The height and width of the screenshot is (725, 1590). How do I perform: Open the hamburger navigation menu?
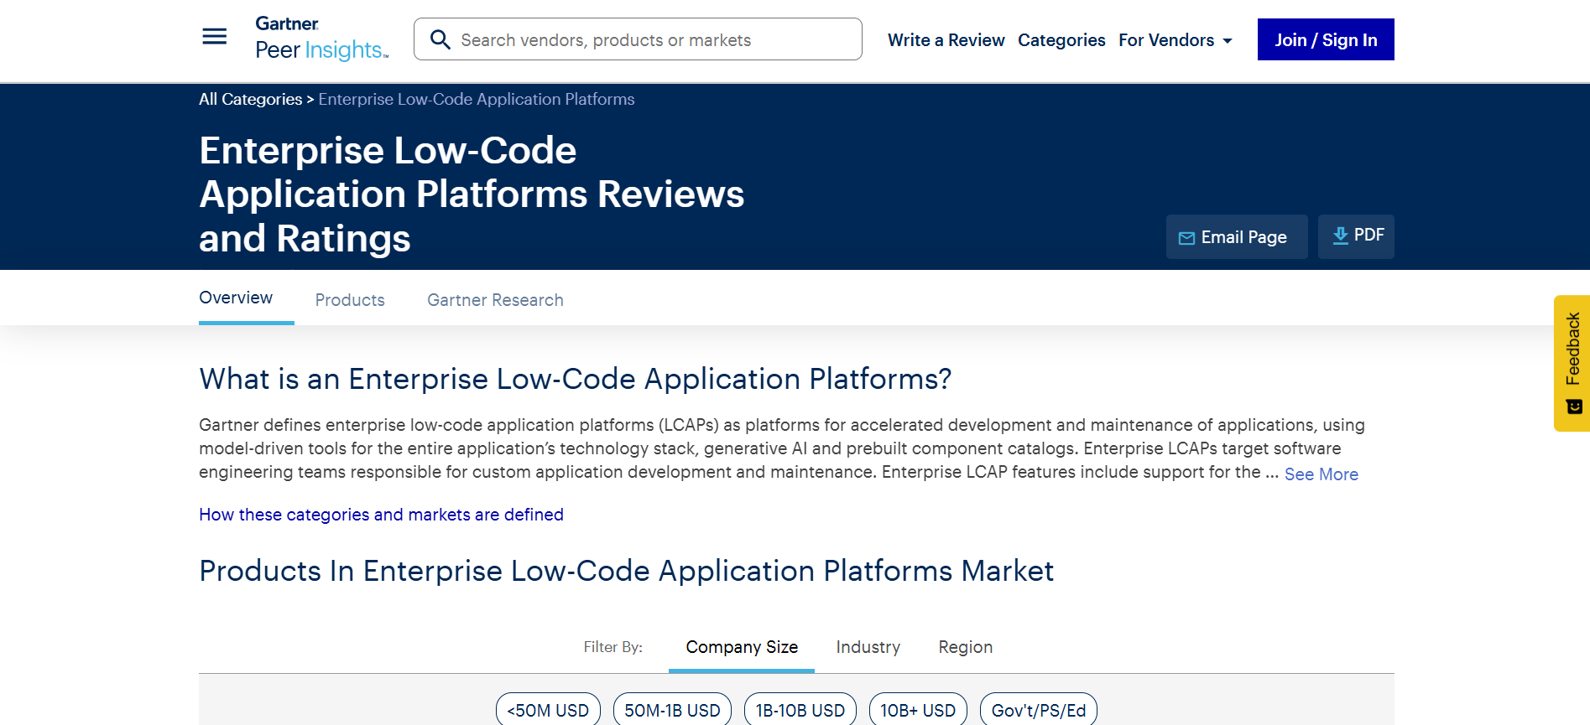[x=215, y=37]
